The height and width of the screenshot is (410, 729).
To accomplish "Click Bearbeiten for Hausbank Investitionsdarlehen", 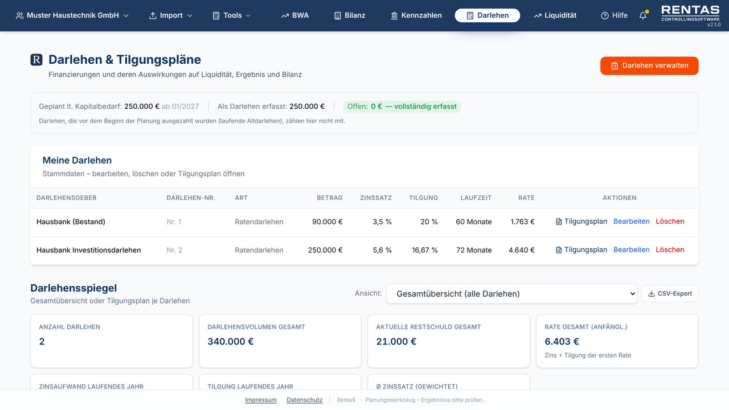I will coord(632,250).
